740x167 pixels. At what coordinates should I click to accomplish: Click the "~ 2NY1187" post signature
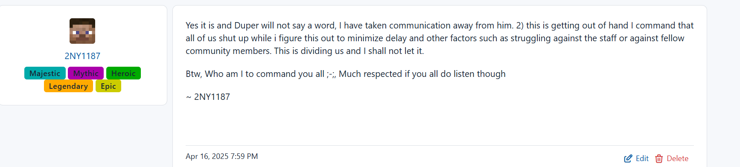[x=208, y=97]
